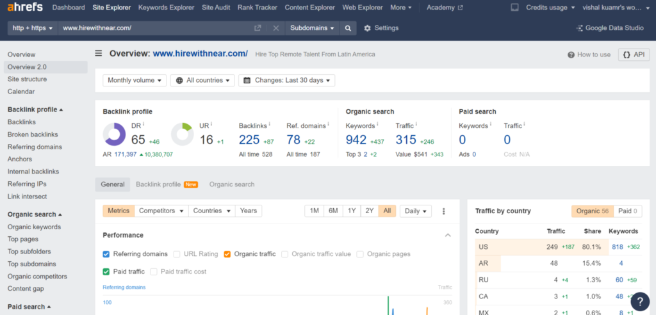Click US 818 keywords value

618,246
